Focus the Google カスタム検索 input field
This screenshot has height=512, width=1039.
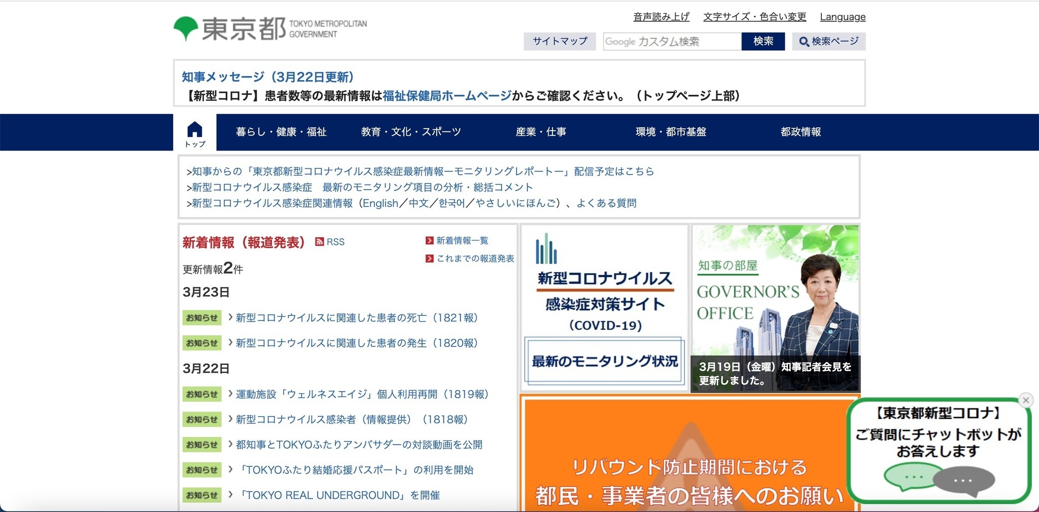pos(672,42)
